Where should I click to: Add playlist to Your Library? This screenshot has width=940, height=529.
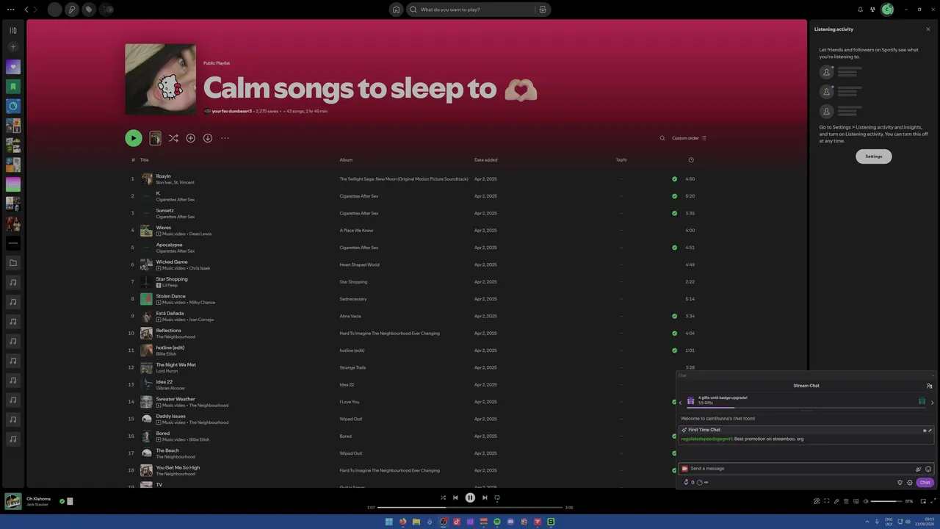(190, 138)
